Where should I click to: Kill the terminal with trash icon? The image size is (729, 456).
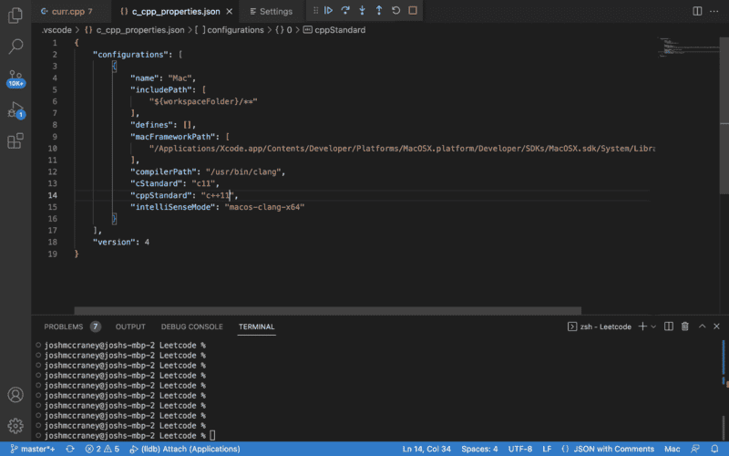click(685, 326)
